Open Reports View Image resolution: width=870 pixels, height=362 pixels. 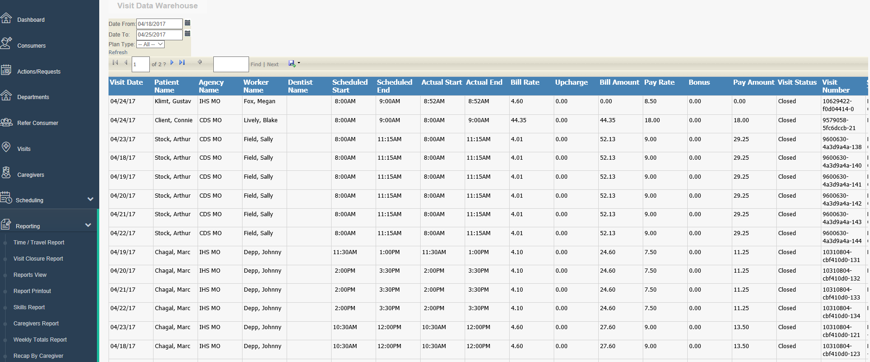30,275
